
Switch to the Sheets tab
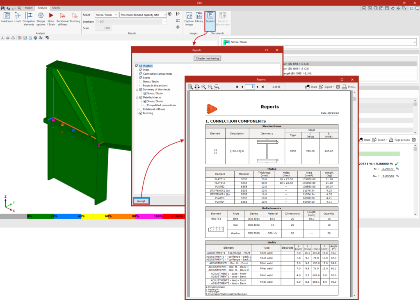56,8
